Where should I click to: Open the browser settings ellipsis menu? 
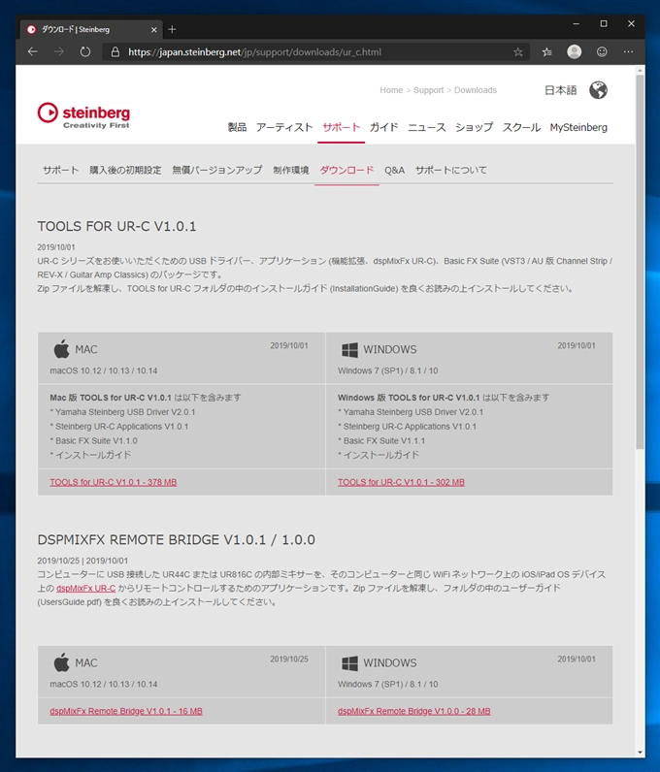628,51
